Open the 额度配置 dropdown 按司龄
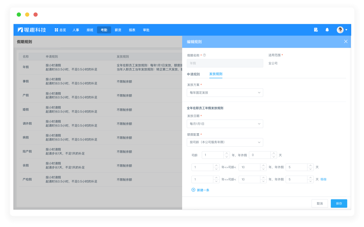Viewport: 364px width, 227px height. [x=225, y=142]
